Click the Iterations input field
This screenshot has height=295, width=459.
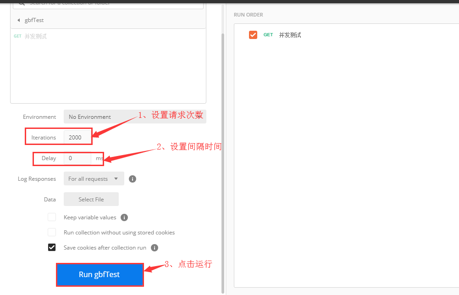coord(77,137)
